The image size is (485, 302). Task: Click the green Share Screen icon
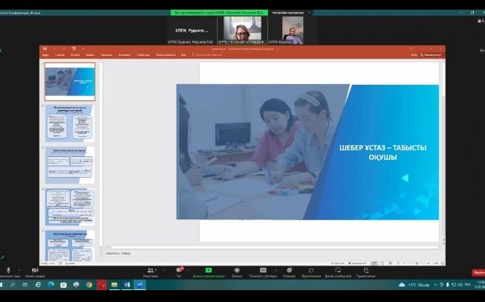(x=208, y=271)
